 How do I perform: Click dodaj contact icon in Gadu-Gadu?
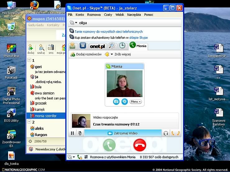31,49
